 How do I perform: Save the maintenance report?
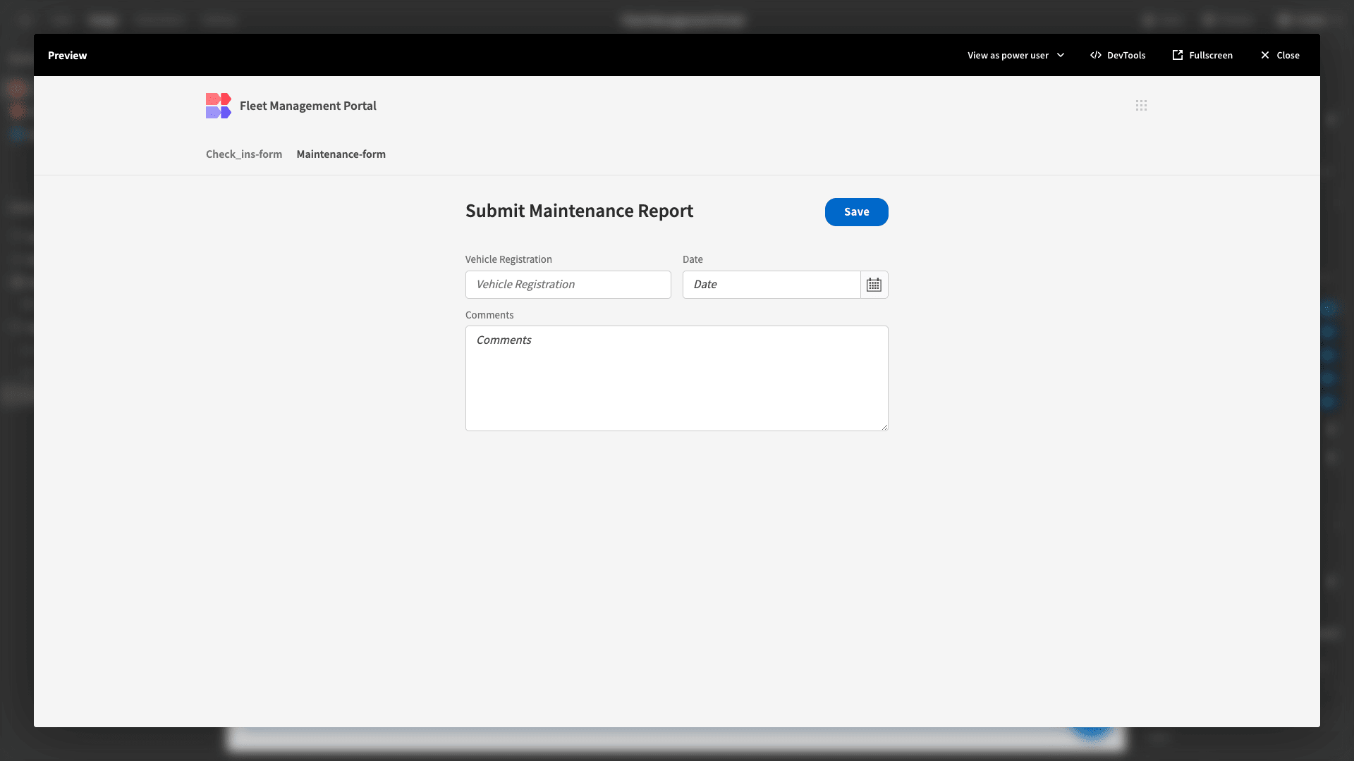856,212
